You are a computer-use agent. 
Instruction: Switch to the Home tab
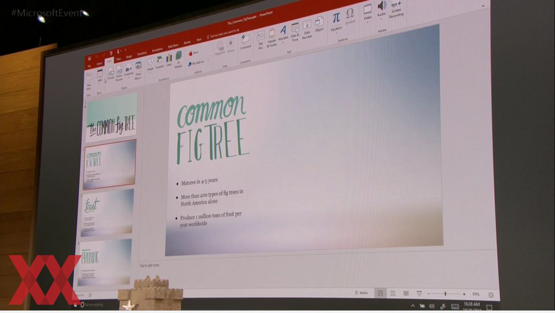(x=99, y=64)
